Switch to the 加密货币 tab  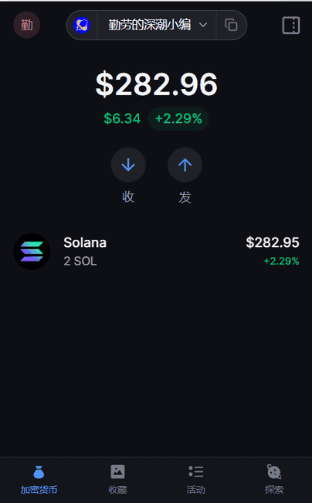click(39, 479)
